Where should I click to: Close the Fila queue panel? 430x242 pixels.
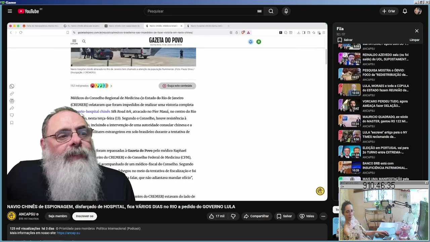[417, 31]
